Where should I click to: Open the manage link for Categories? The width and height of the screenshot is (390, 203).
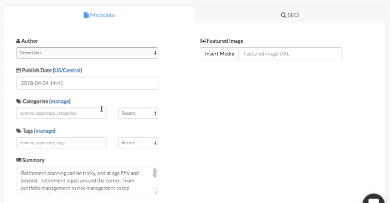[60, 101]
